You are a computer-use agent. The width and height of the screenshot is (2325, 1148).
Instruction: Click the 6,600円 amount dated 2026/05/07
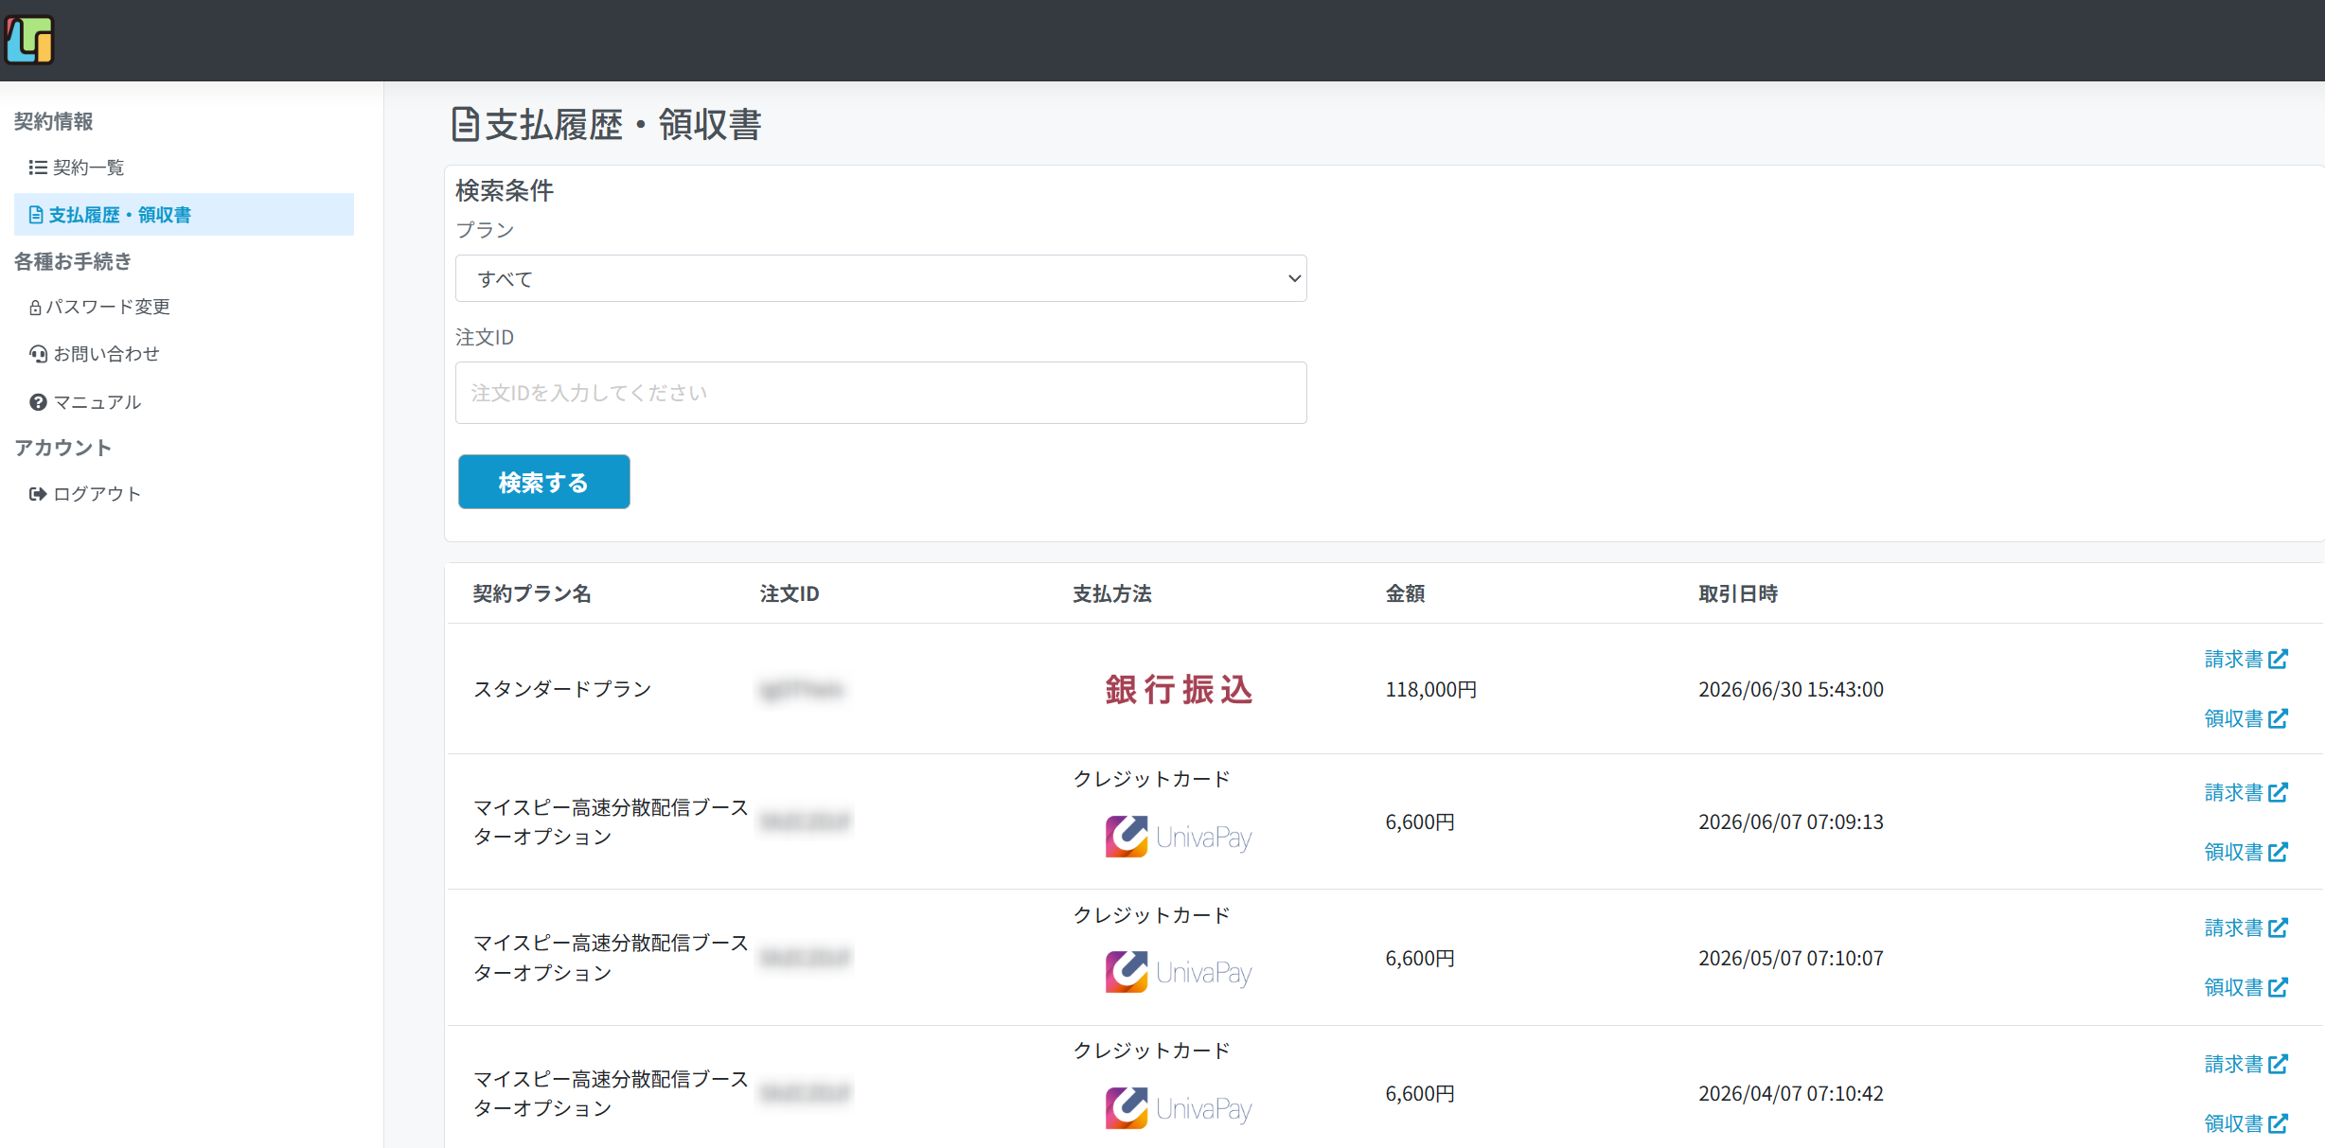[1420, 958]
